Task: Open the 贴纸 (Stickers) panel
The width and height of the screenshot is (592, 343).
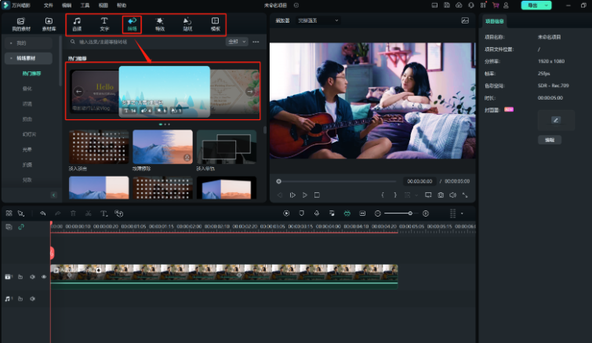Action: coord(187,24)
